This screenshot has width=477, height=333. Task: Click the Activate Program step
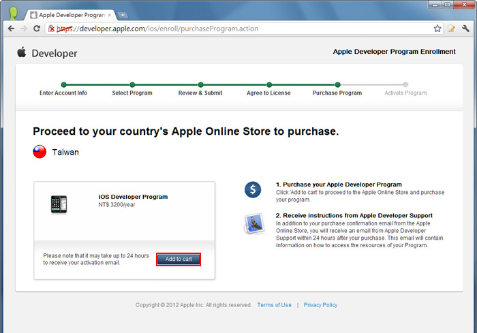click(405, 93)
